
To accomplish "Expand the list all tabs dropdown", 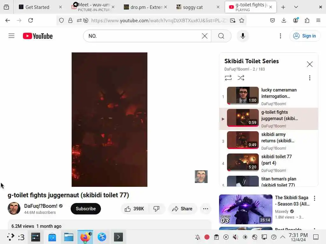I will pyautogui.click(x=296, y=7).
